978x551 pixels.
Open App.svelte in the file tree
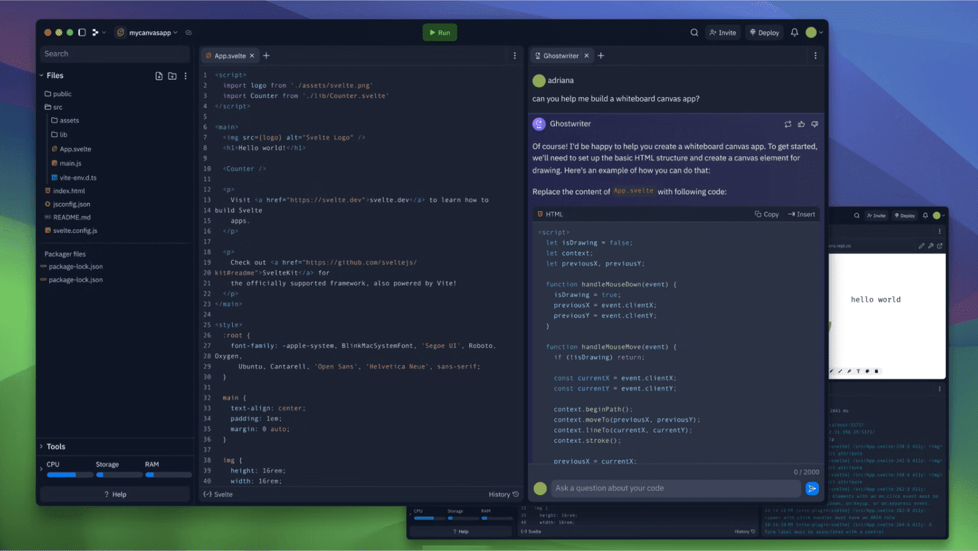pos(71,149)
